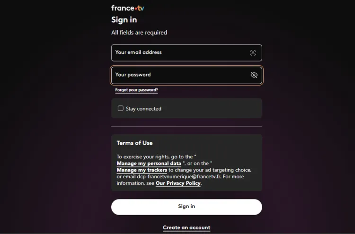Show the password using the eye icon

tap(254, 75)
